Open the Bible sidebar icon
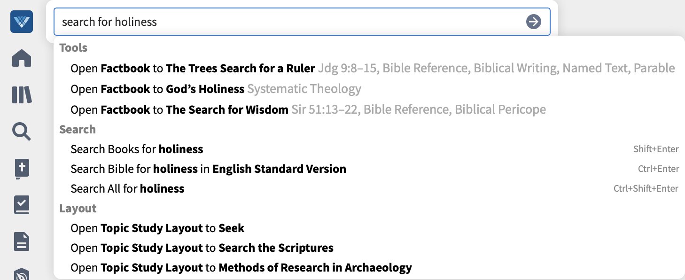The image size is (685, 280). tap(22, 169)
